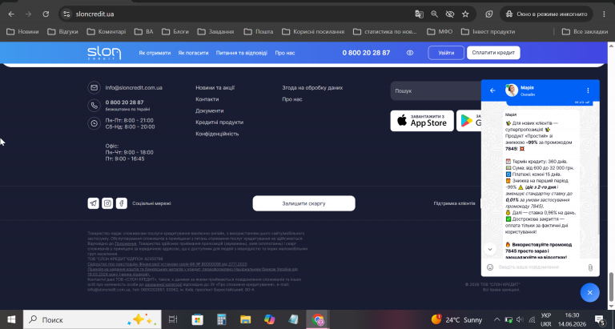Screen dimensions: 615x329
Task: Close chat widget with round X button
Action: pos(589,292)
